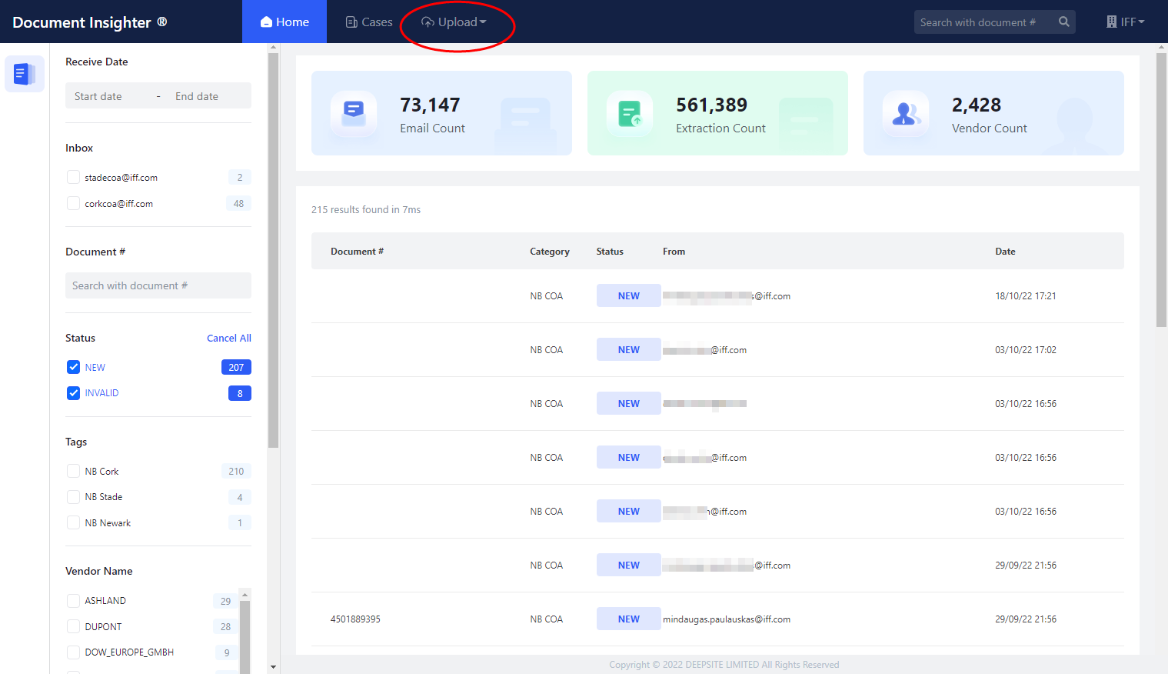Screen dimensions: 1168x674
Task: Click Cancel All in Status filter
Action: coord(228,339)
